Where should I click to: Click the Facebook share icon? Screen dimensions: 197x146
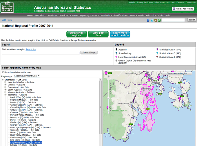[x=148, y=20]
